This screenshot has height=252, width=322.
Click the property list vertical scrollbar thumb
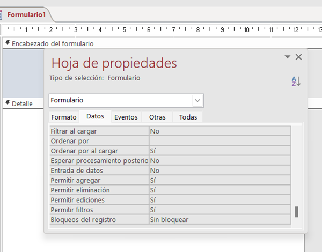click(x=296, y=211)
